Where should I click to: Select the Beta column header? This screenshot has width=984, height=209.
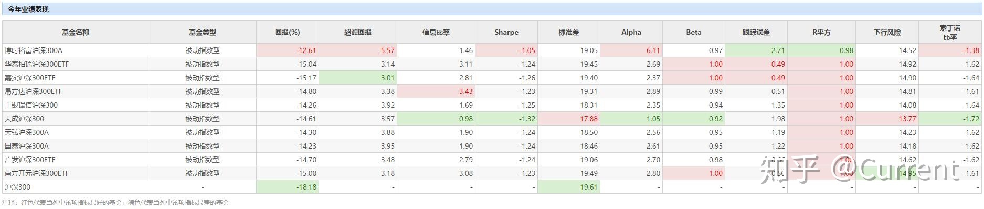pyautogui.click(x=693, y=32)
